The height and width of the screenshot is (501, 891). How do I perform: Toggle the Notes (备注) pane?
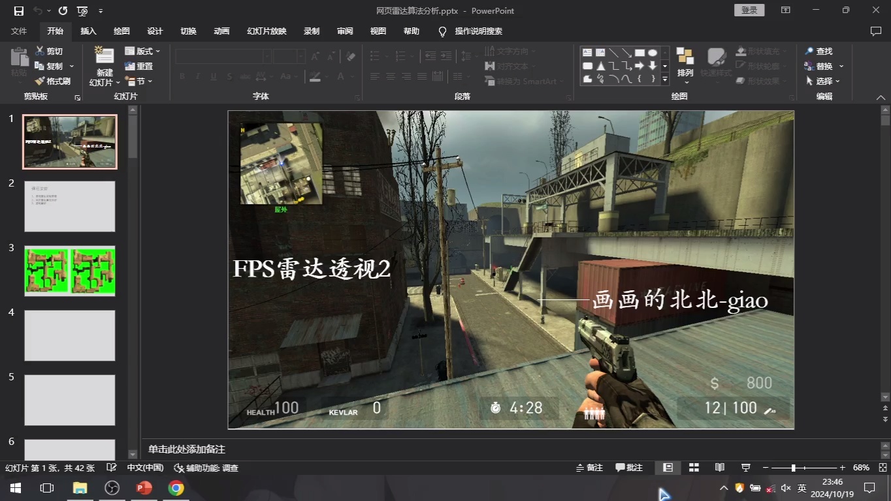point(589,468)
